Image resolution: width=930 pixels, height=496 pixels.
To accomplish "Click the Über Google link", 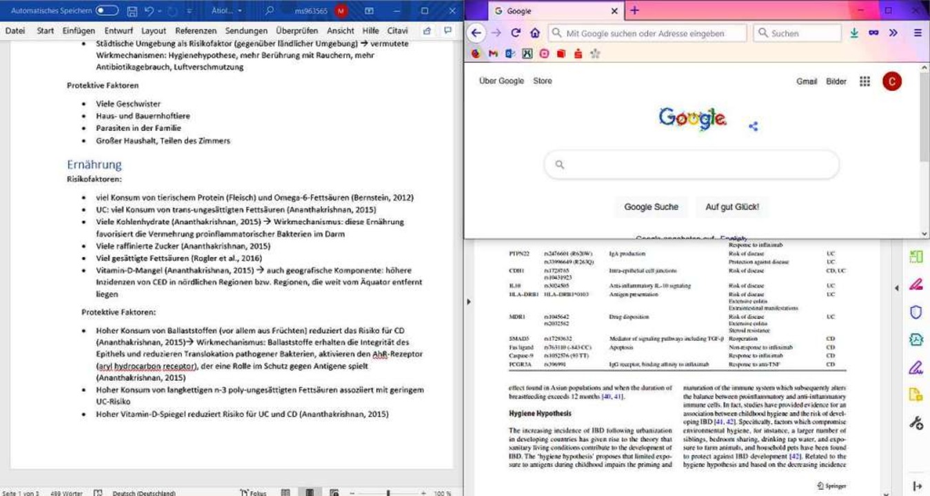I will [501, 81].
